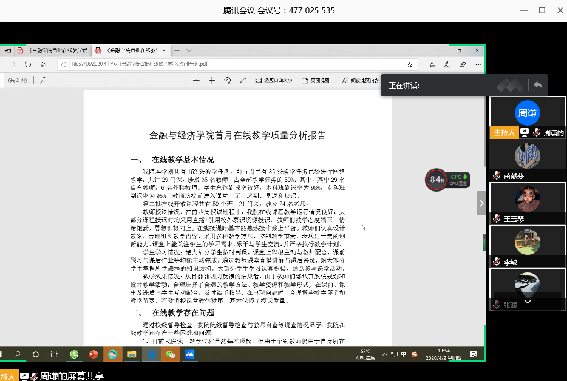Click the 主持人 host badge

(x=504, y=132)
